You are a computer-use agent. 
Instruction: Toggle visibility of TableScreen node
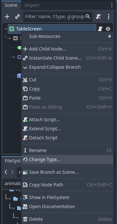108,29
